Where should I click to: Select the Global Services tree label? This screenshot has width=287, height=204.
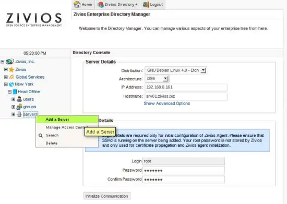30,77
